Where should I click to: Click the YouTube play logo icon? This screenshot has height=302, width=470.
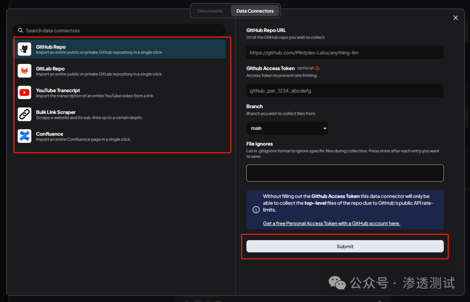pyautogui.click(x=24, y=93)
